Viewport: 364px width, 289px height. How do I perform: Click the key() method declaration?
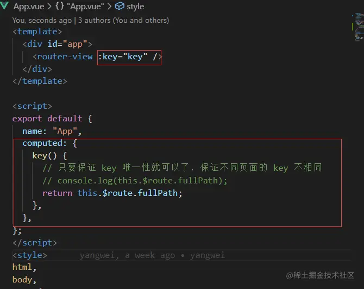[x=49, y=156]
